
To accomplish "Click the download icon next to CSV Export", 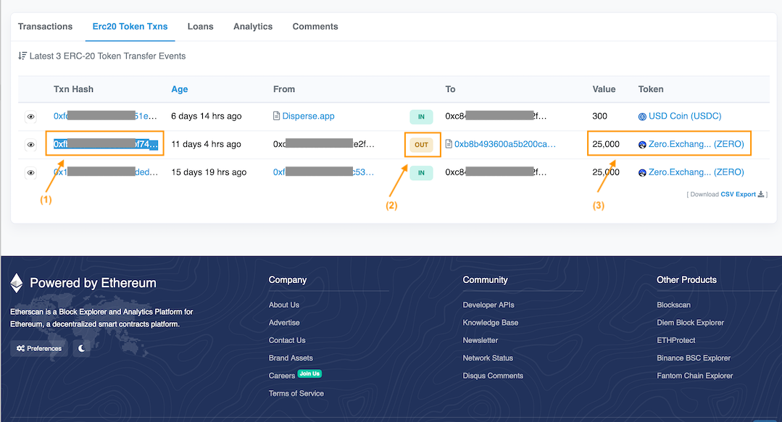I will 761,194.
